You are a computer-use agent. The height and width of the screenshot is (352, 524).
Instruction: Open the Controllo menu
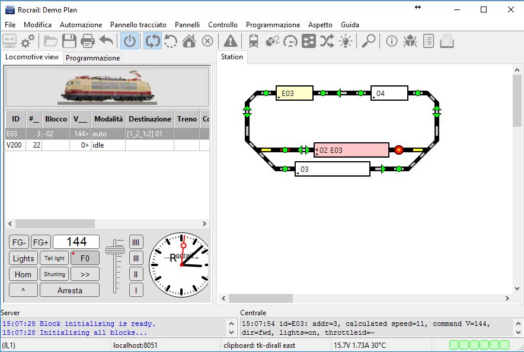(223, 25)
